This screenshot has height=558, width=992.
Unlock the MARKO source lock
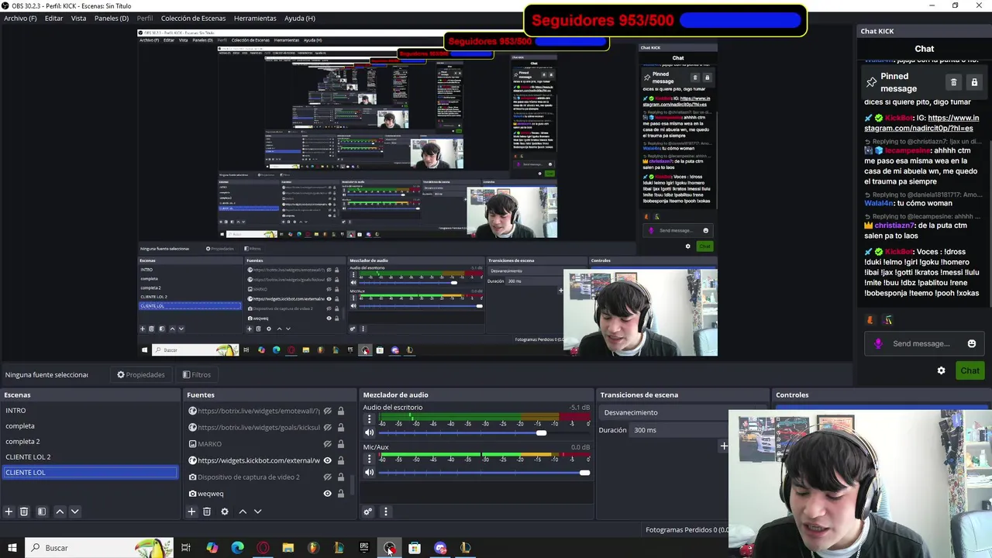[340, 444]
